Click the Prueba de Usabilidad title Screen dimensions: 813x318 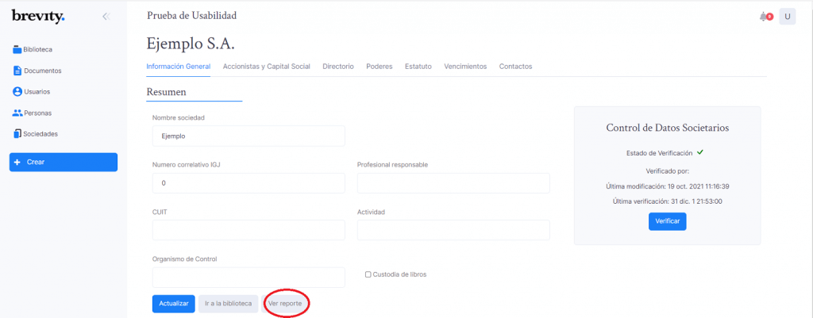(x=192, y=16)
